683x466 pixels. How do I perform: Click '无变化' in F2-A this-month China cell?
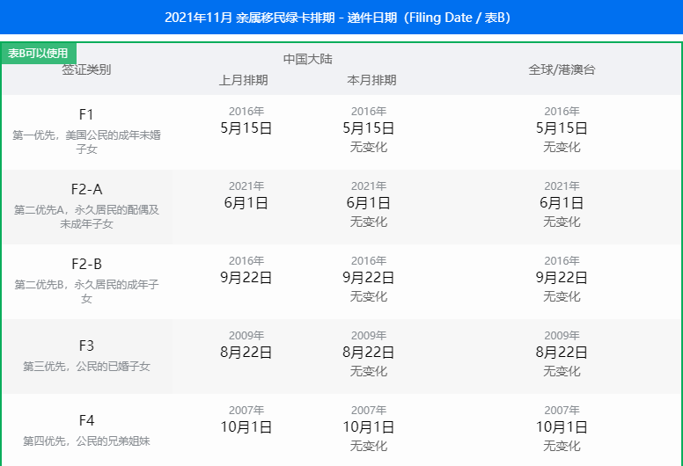pyautogui.click(x=369, y=222)
